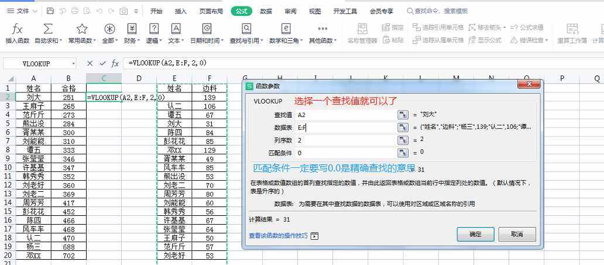The width and height of the screenshot is (604, 265).
Task: Open the 常用函数 star icon
Action: click(x=82, y=29)
